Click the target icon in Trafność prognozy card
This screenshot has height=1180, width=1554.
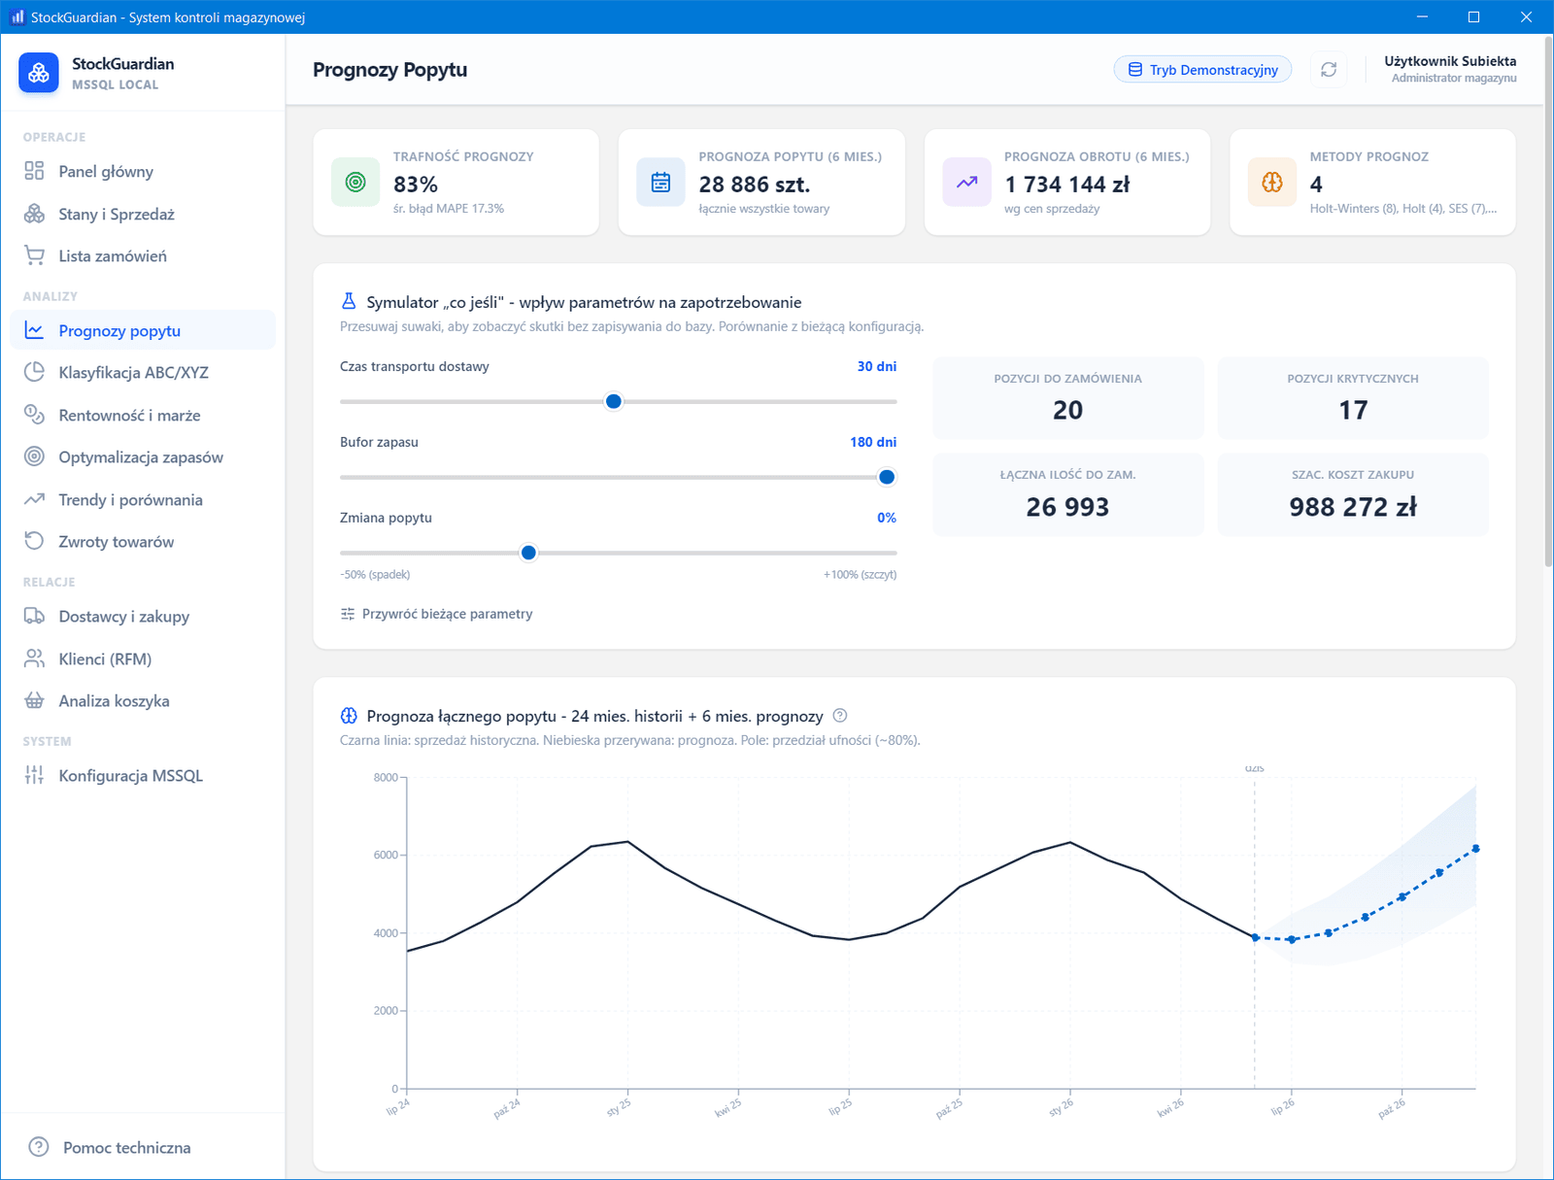point(355,183)
